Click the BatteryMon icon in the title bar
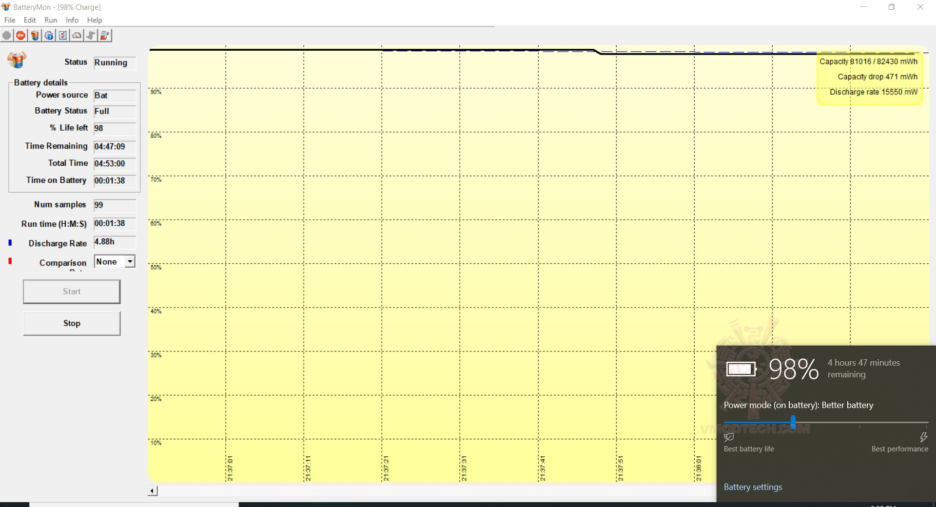936x507 pixels. point(6,7)
